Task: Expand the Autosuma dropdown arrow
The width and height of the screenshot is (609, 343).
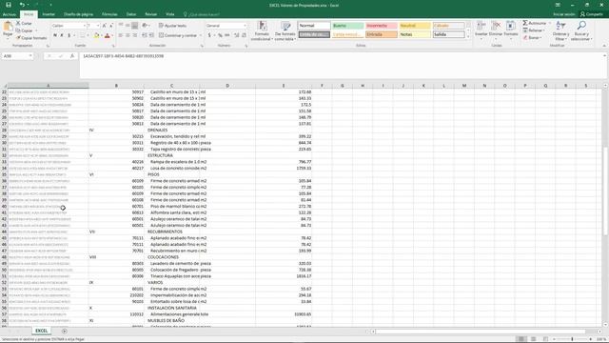Action: (x=550, y=23)
